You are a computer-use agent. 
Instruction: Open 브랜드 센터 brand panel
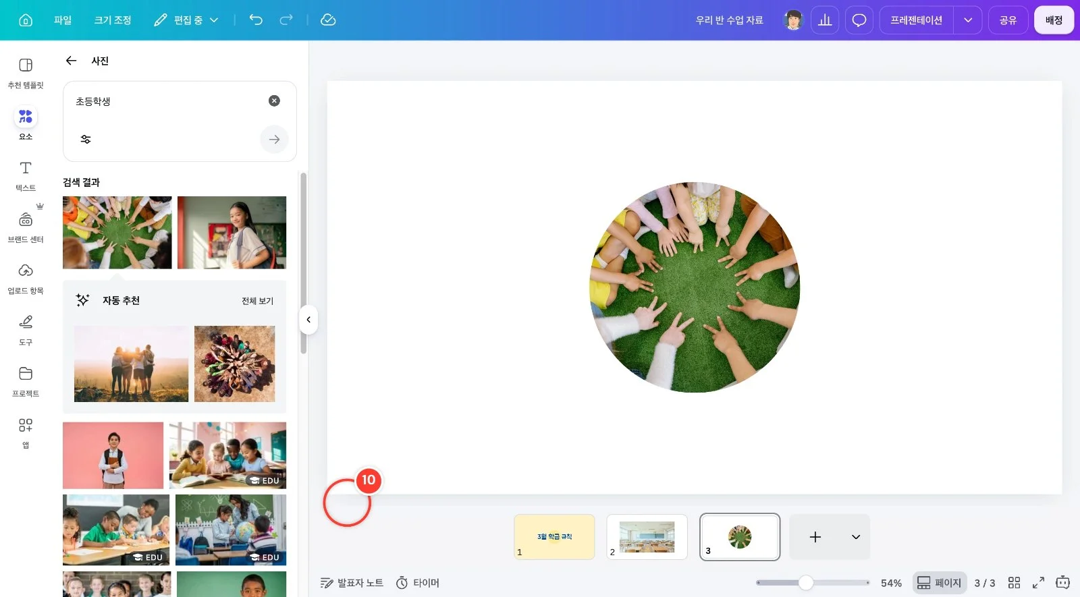pos(26,227)
